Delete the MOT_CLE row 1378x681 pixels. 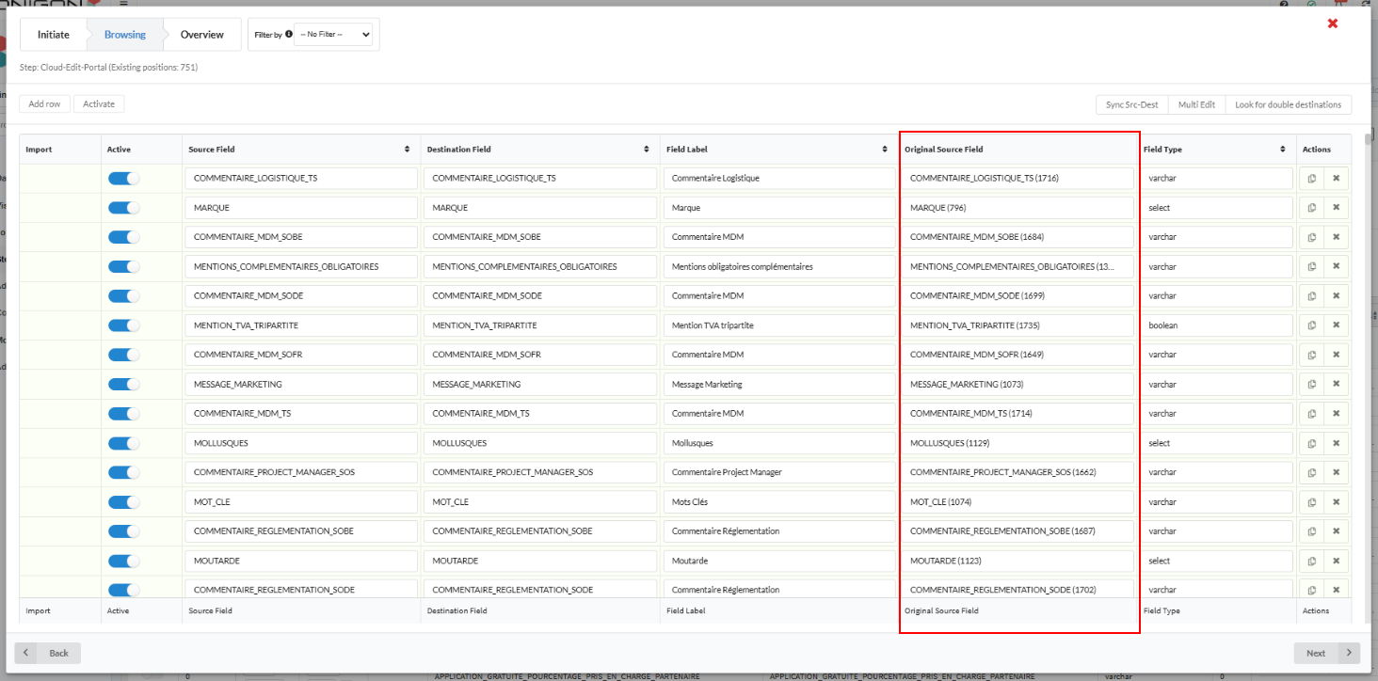[1336, 502]
